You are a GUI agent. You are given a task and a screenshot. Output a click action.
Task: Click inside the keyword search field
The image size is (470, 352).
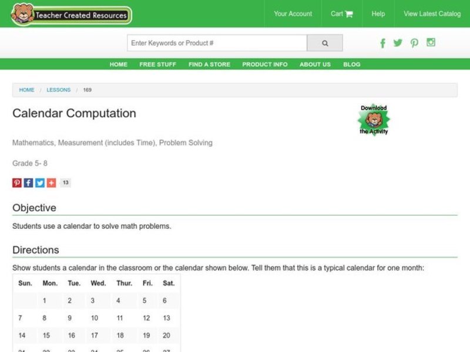click(x=217, y=43)
